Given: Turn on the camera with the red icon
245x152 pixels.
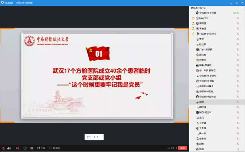Looking at the screenshot, I should (17, 148).
